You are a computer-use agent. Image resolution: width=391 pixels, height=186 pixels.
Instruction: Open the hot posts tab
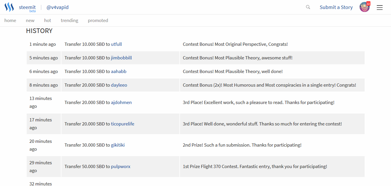(x=48, y=21)
